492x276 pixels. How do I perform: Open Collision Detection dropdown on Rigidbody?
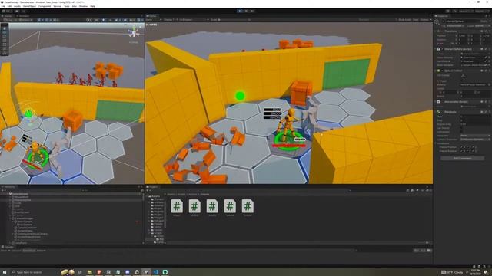click(x=475, y=140)
